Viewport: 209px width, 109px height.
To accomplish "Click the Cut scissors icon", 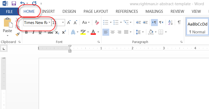I will pyautogui.click(x=18, y=21).
